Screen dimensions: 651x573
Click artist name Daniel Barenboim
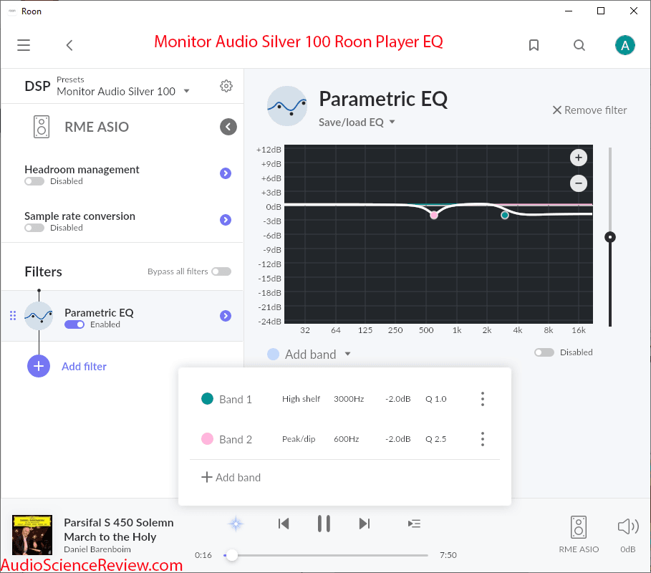point(97,549)
